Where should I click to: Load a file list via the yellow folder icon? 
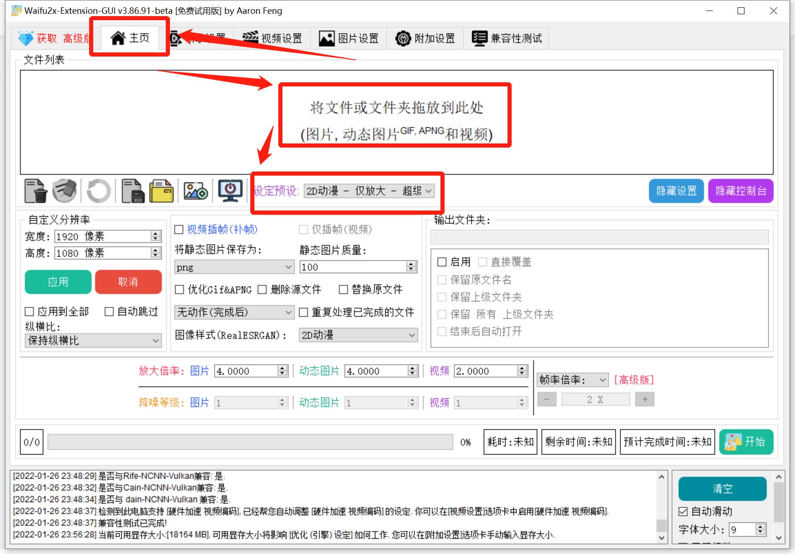[161, 191]
